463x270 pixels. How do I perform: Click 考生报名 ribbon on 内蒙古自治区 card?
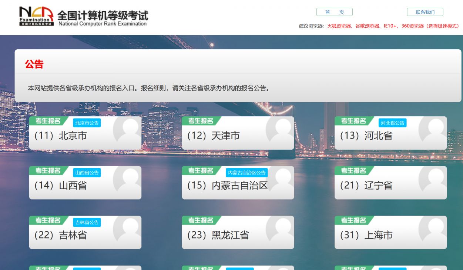[201, 170]
